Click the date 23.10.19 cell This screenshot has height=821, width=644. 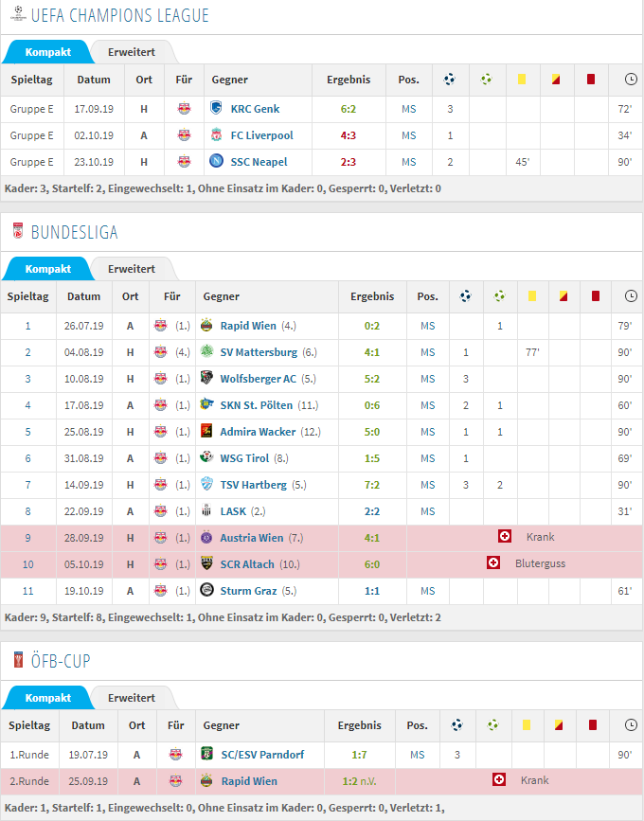tap(94, 162)
